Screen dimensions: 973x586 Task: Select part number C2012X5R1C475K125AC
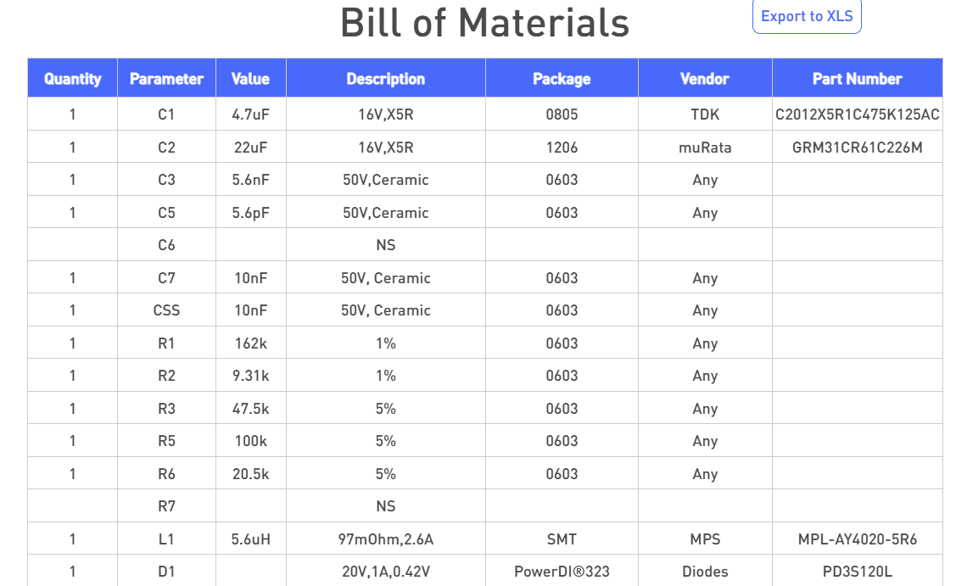click(x=858, y=114)
